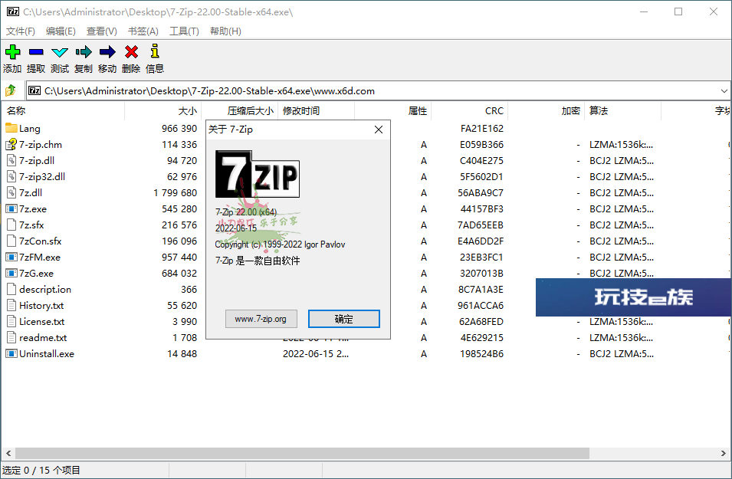Select the 7-zip.chm help file icon
The width and height of the screenshot is (732, 479).
point(11,144)
